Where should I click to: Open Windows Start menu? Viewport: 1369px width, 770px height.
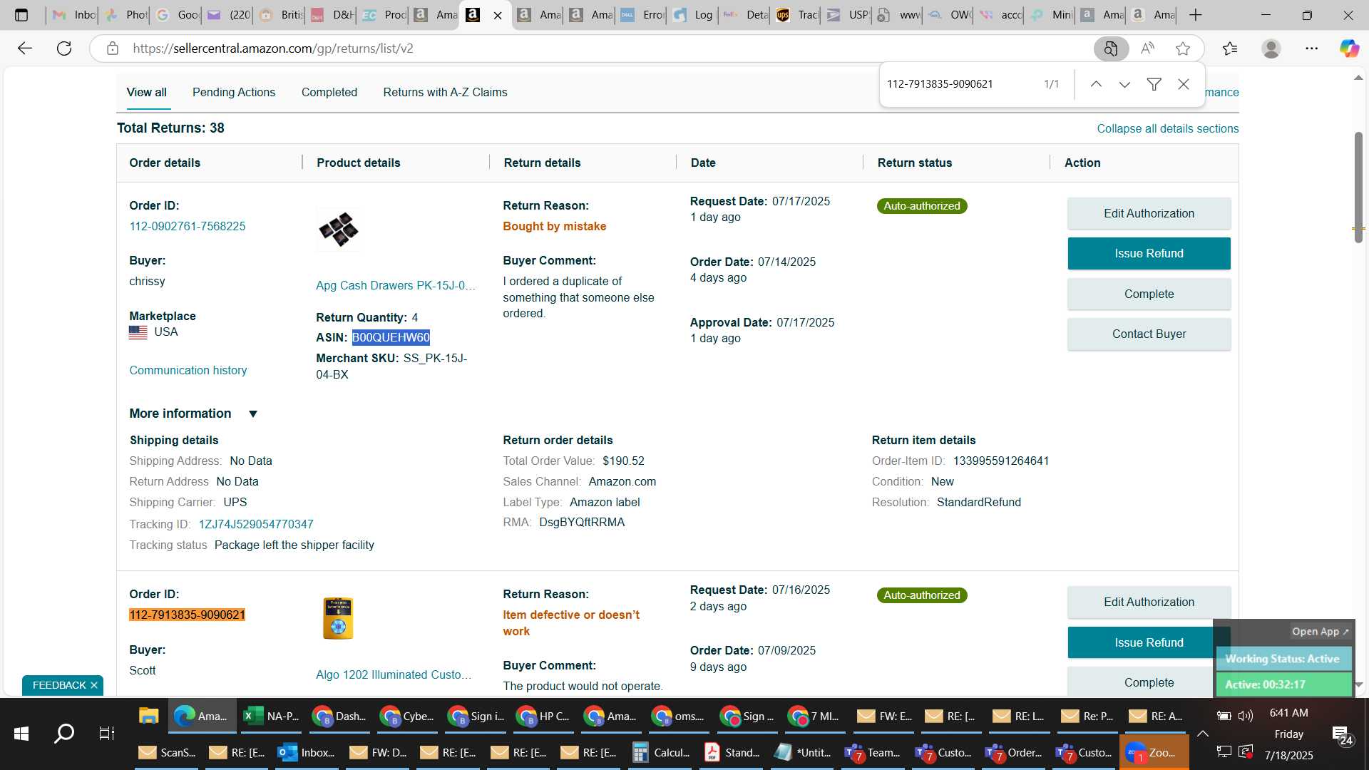[x=21, y=733]
